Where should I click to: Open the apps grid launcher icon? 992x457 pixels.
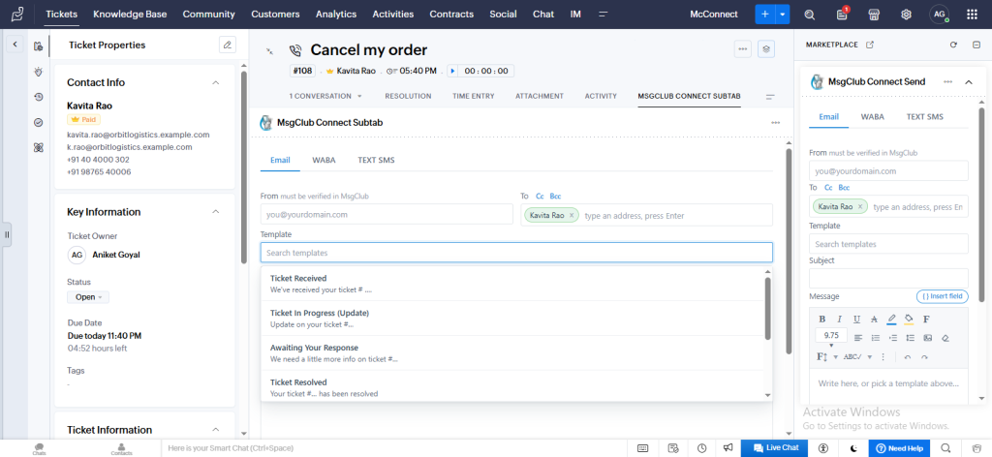coord(972,15)
